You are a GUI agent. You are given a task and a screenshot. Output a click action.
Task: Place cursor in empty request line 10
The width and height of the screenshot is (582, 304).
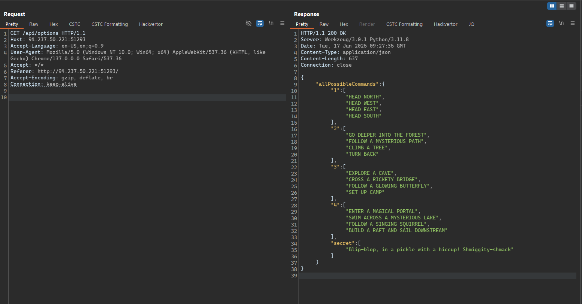[x=147, y=97]
